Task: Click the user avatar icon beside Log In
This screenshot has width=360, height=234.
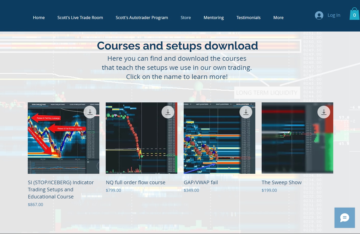Action: coord(319,15)
